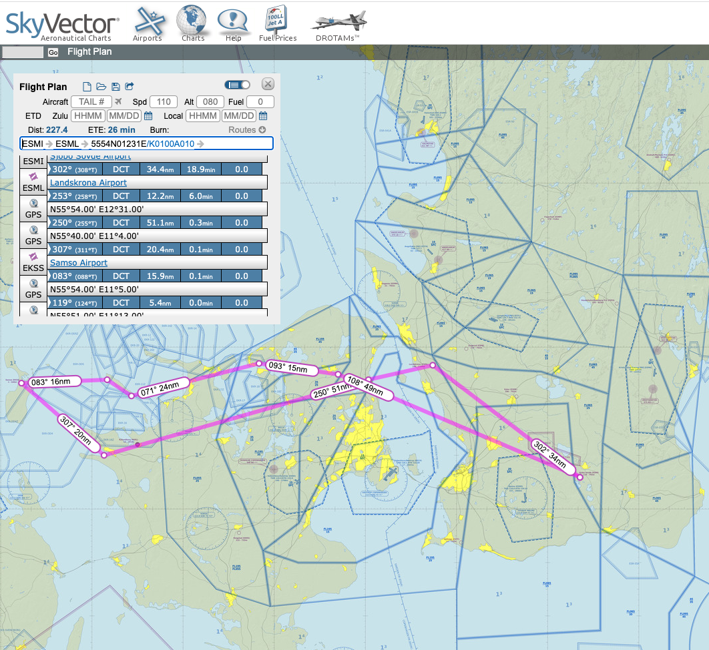Create a new flight plan with the blank page icon
The height and width of the screenshot is (650, 709).
point(87,86)
